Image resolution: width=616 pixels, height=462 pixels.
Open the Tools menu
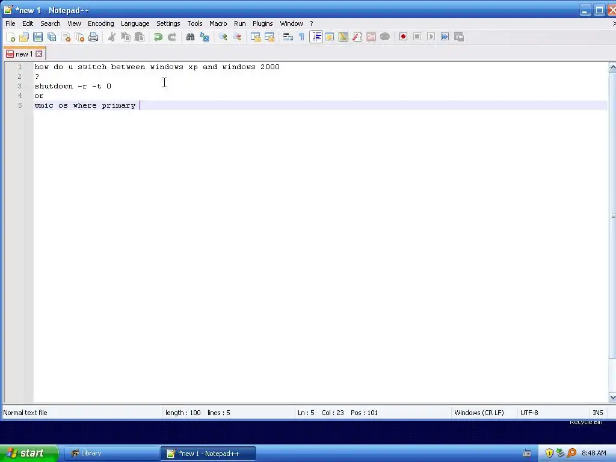(x=194, y=23)
